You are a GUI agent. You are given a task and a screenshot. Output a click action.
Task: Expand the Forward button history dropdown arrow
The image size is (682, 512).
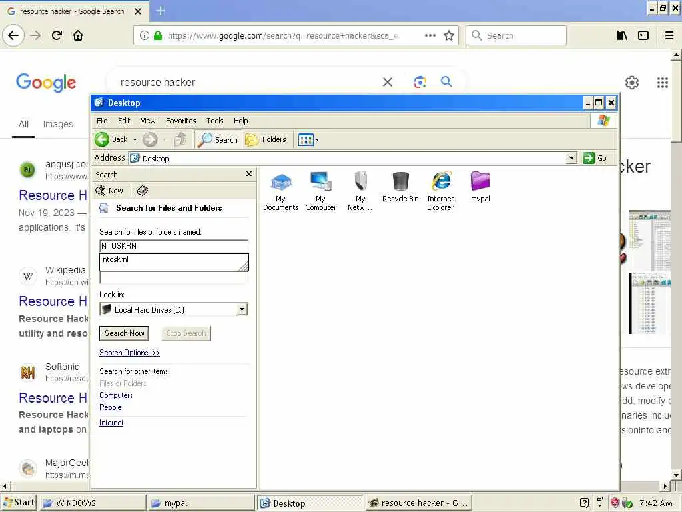165,140
